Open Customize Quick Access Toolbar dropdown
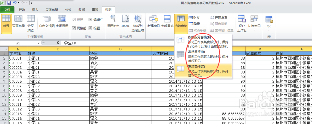 click(x=32, y=3)
